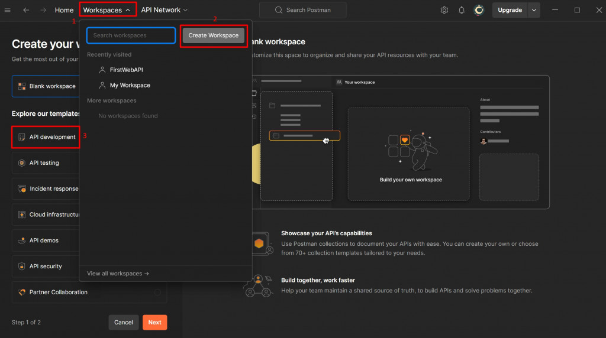
Task: Click the Blank workspace grid icon
Action: (x=22, y=86)
